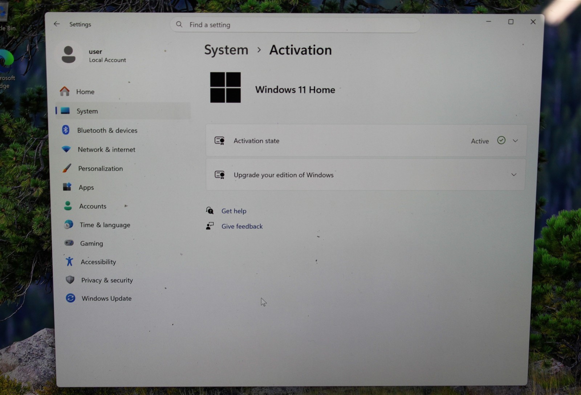Viewport: 581px width, 395px height.
Task: Open the Give feedback link
Action: [242, 226]
